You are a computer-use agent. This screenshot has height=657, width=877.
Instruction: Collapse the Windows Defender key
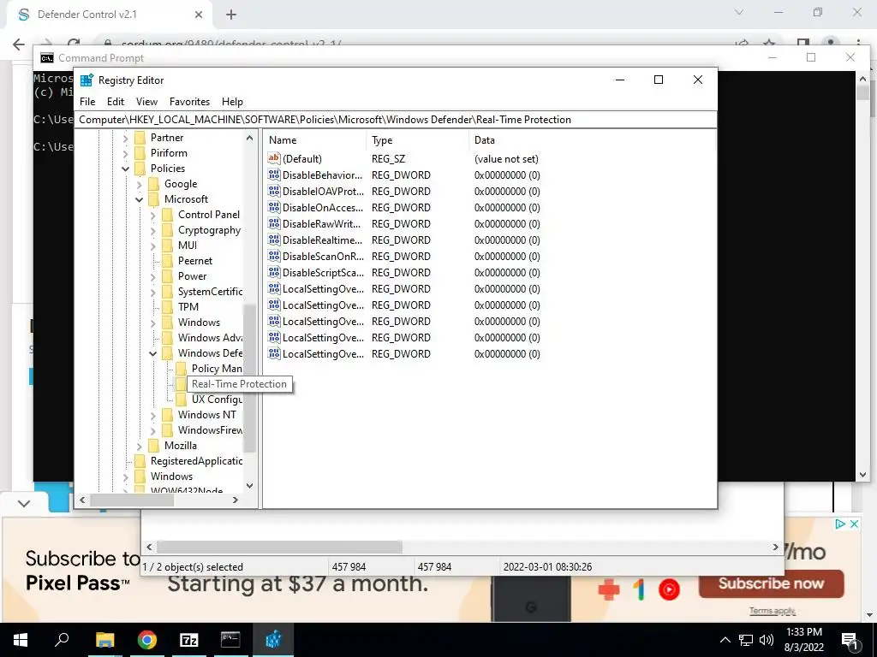pyautogui.click(x=152, y=353)
